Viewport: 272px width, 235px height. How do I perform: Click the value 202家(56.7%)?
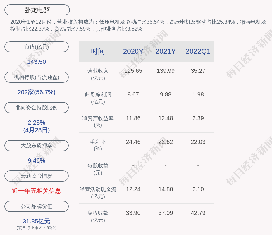tap(37, 92)
